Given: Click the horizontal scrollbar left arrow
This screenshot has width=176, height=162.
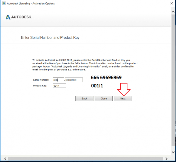Looking at the screenshot, I should [x=5, y=159].
